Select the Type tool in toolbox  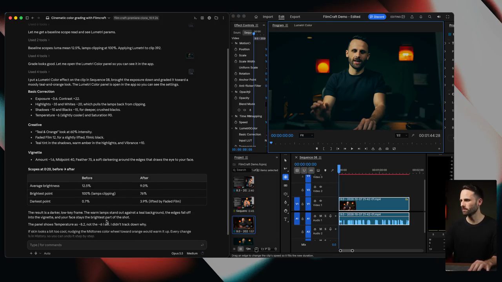pyautogui.click(x=286, y=219)
